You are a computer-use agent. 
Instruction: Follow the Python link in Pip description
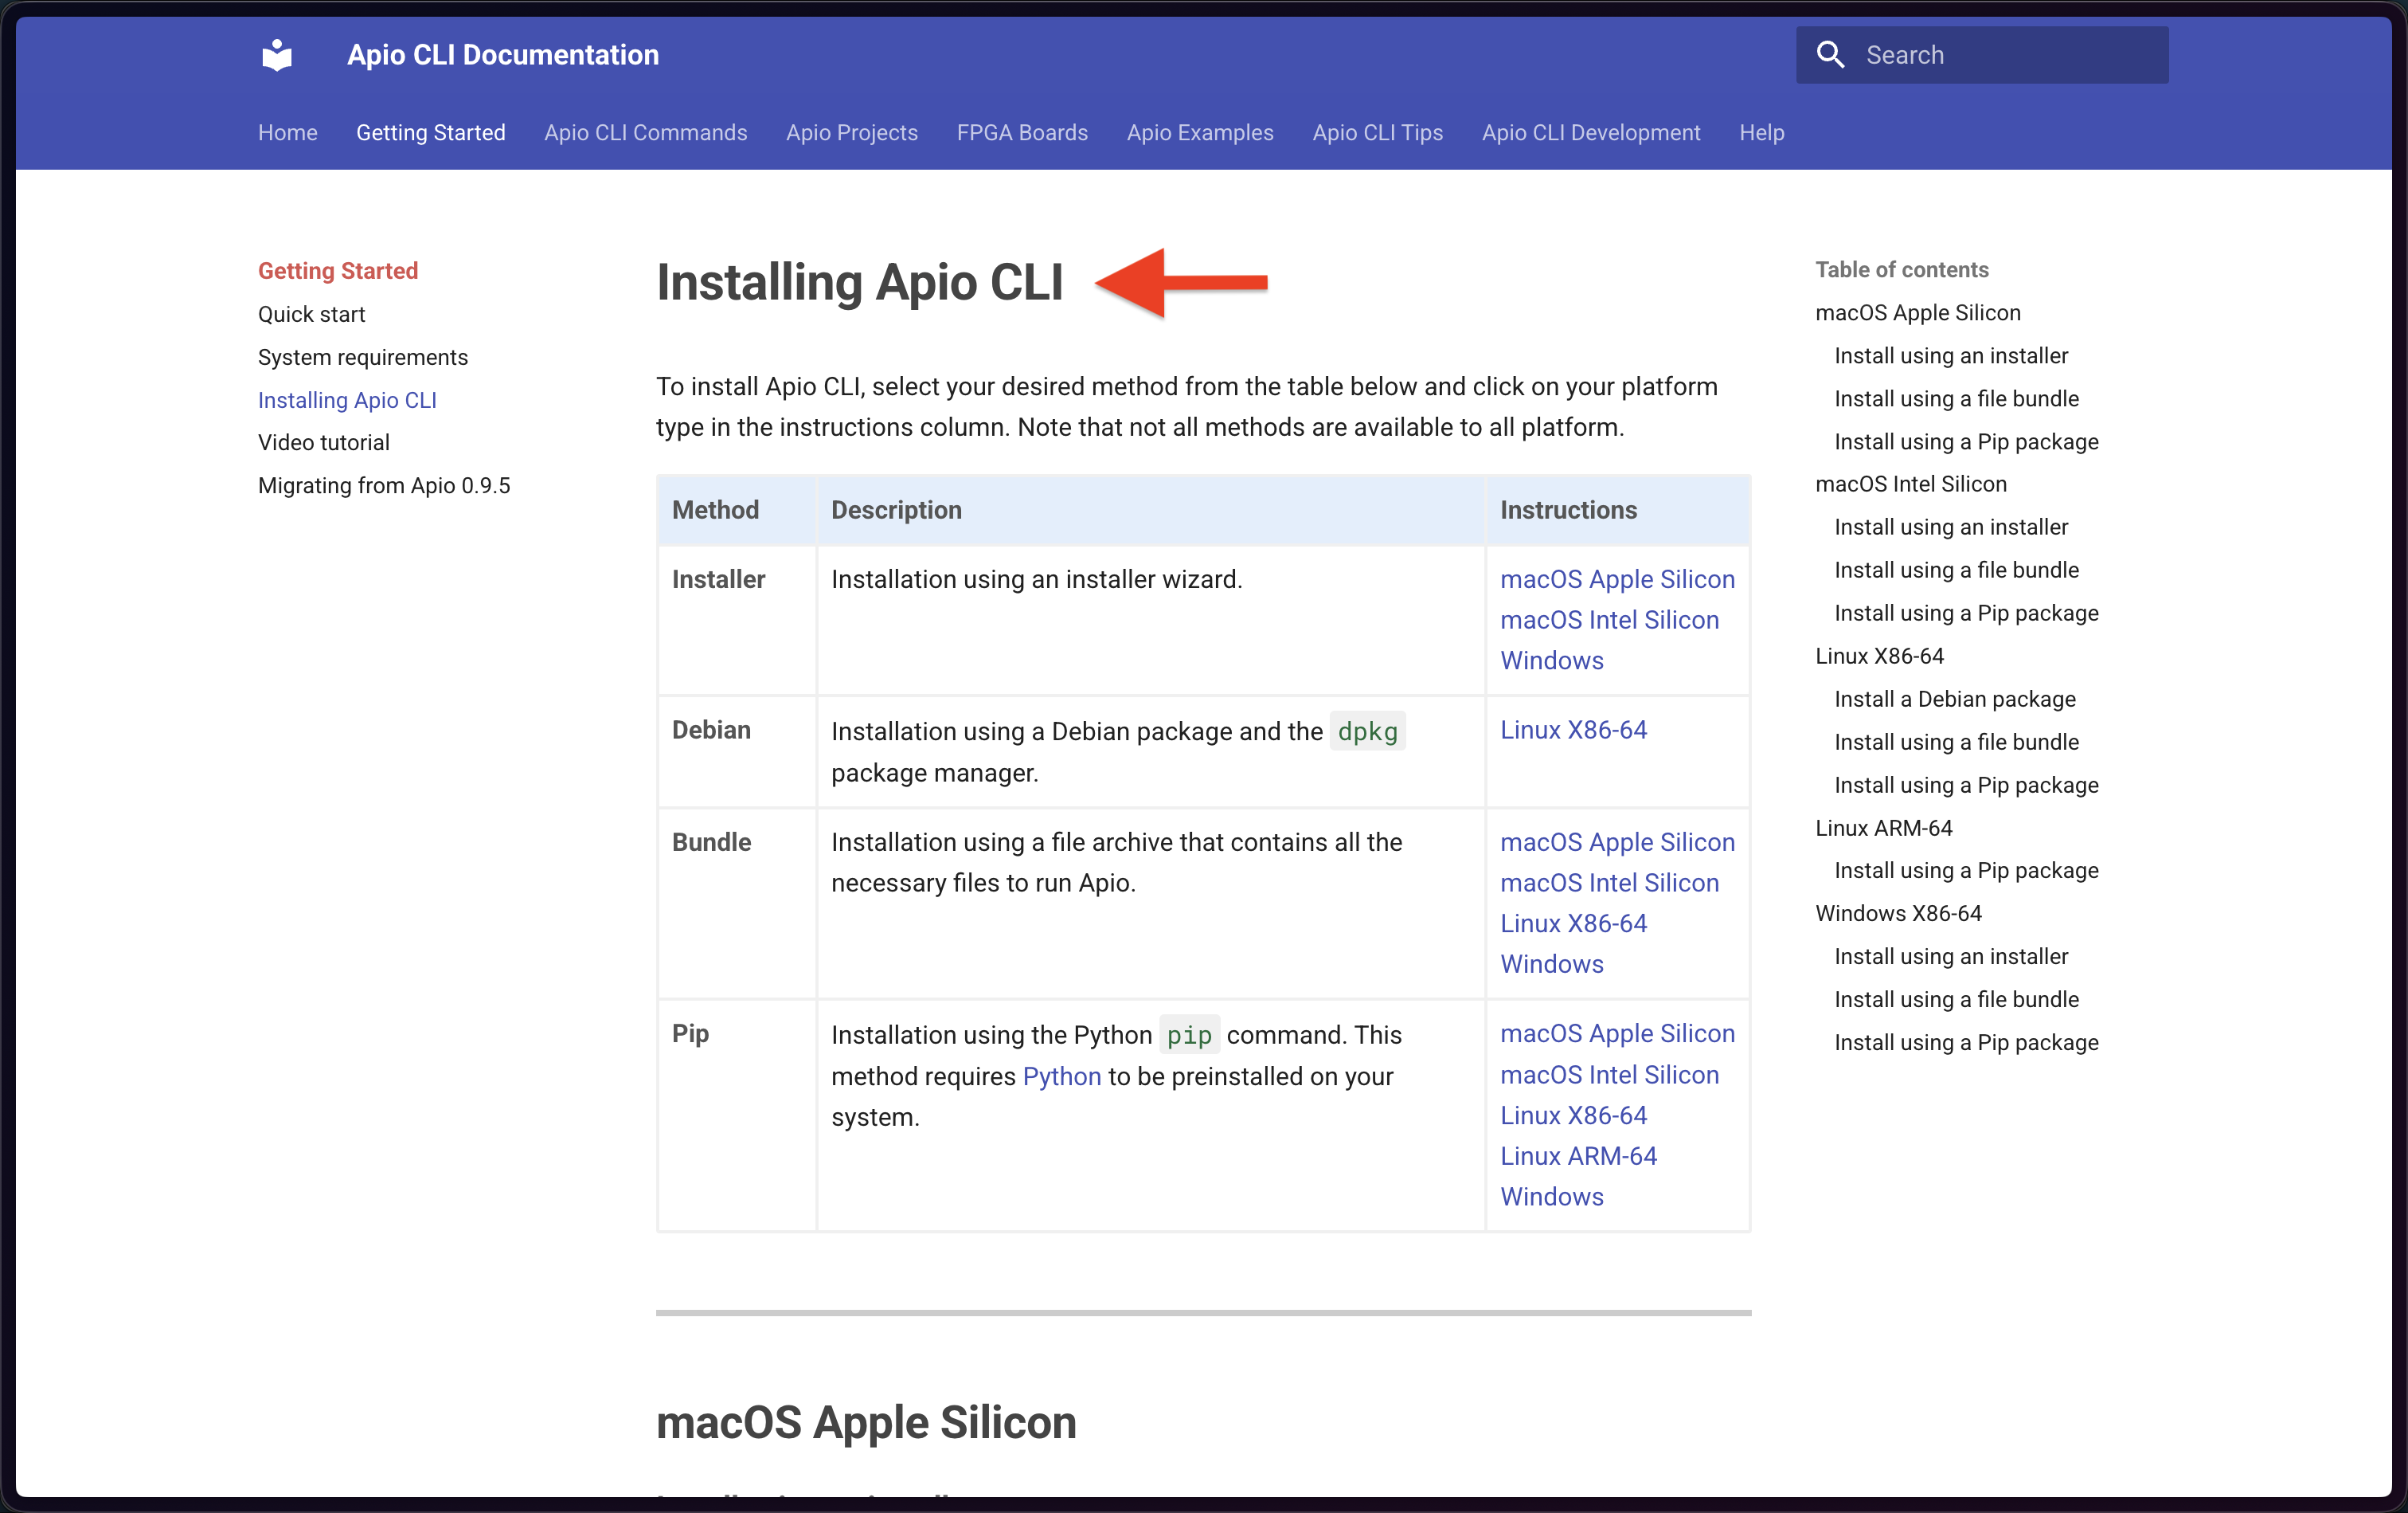tap(1062, 1076)
